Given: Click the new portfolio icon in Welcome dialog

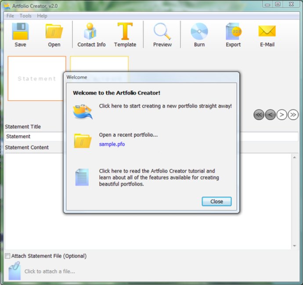Looking at the screenshot, I should (x=83, y=112).
